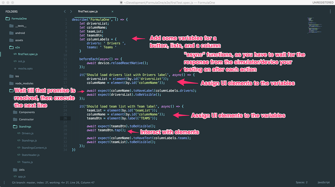Close the firstTest.spec.js tab

tap(113, 12)
